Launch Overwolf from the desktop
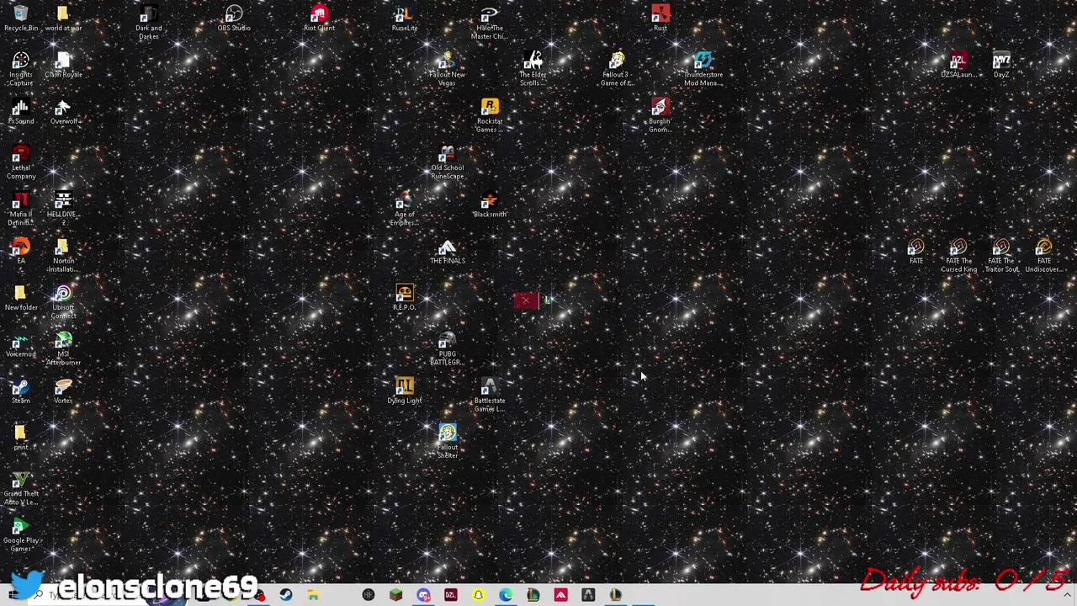 point(63,111)
